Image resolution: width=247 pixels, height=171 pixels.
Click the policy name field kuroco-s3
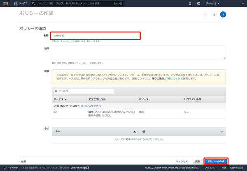[96, 36]
